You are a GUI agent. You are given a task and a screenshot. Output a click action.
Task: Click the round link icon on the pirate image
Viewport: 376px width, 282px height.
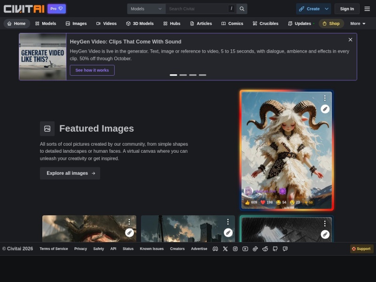(x=130, y=233)
